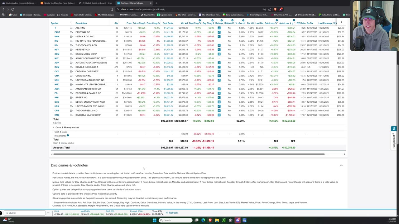This screenshot has width=399, height=224.
Task: Reload the page with browser refresh button
Action: (x=13, y=9)
